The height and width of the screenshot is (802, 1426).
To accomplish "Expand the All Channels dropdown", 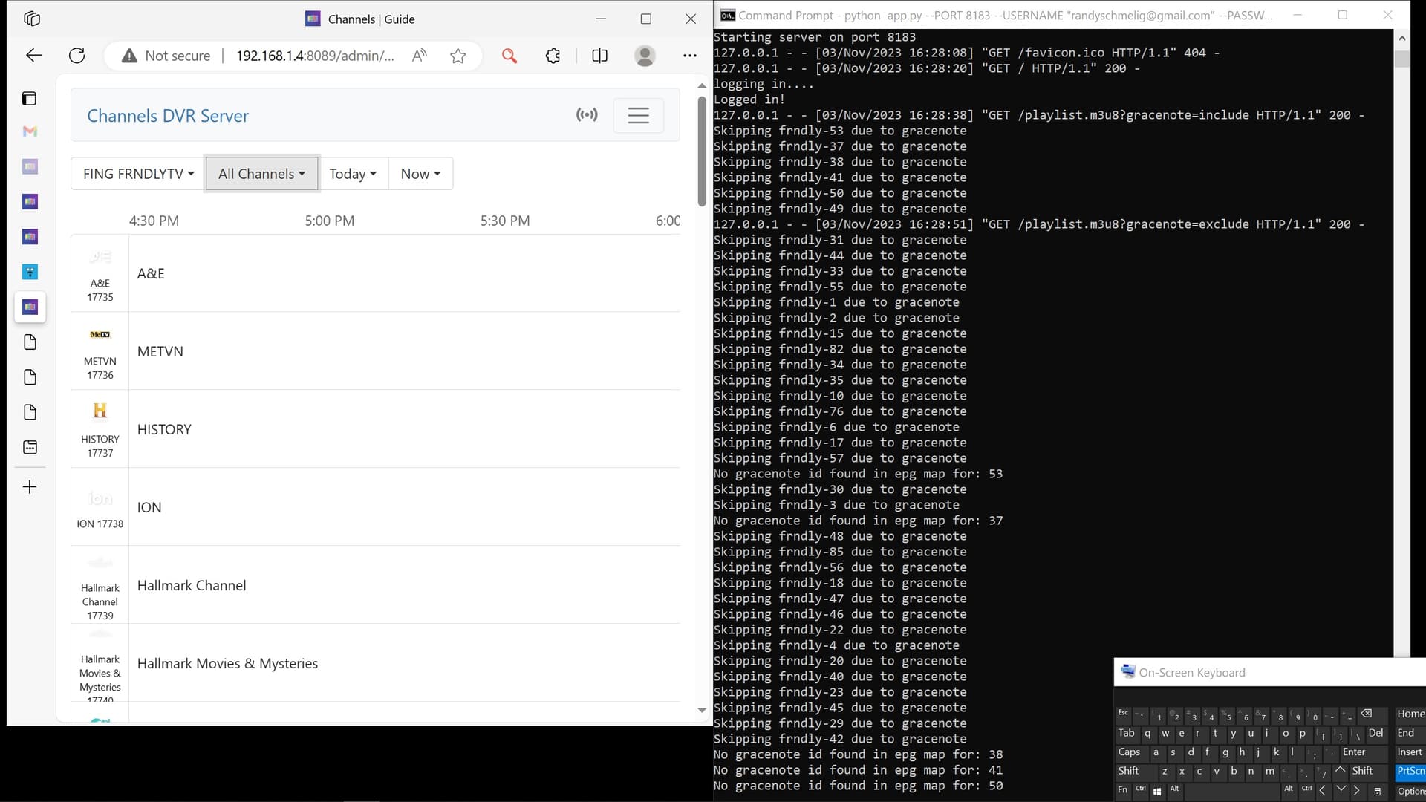I will point(261,174).
